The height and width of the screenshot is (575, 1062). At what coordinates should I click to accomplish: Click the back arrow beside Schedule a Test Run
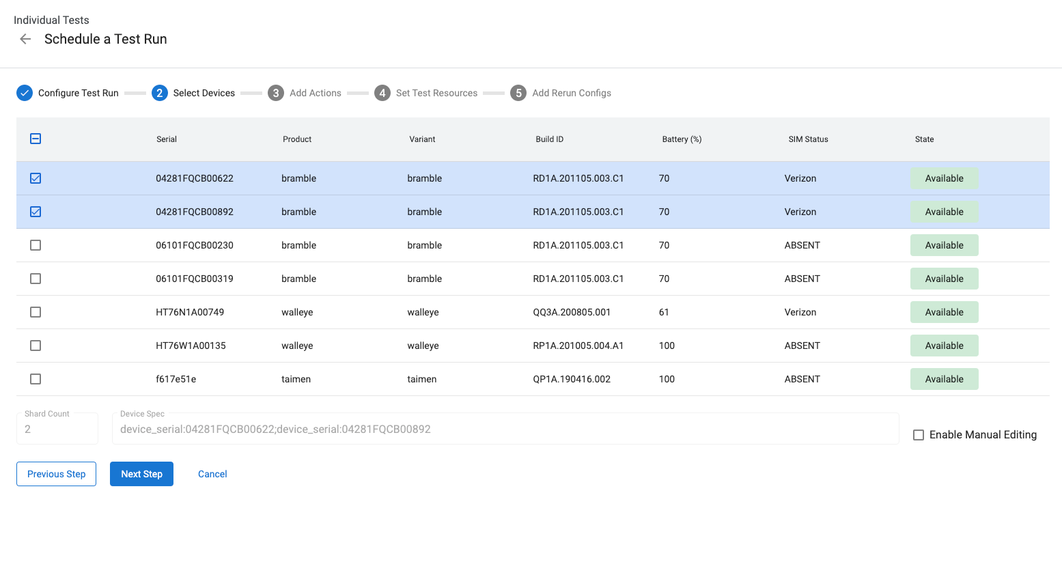25,39
